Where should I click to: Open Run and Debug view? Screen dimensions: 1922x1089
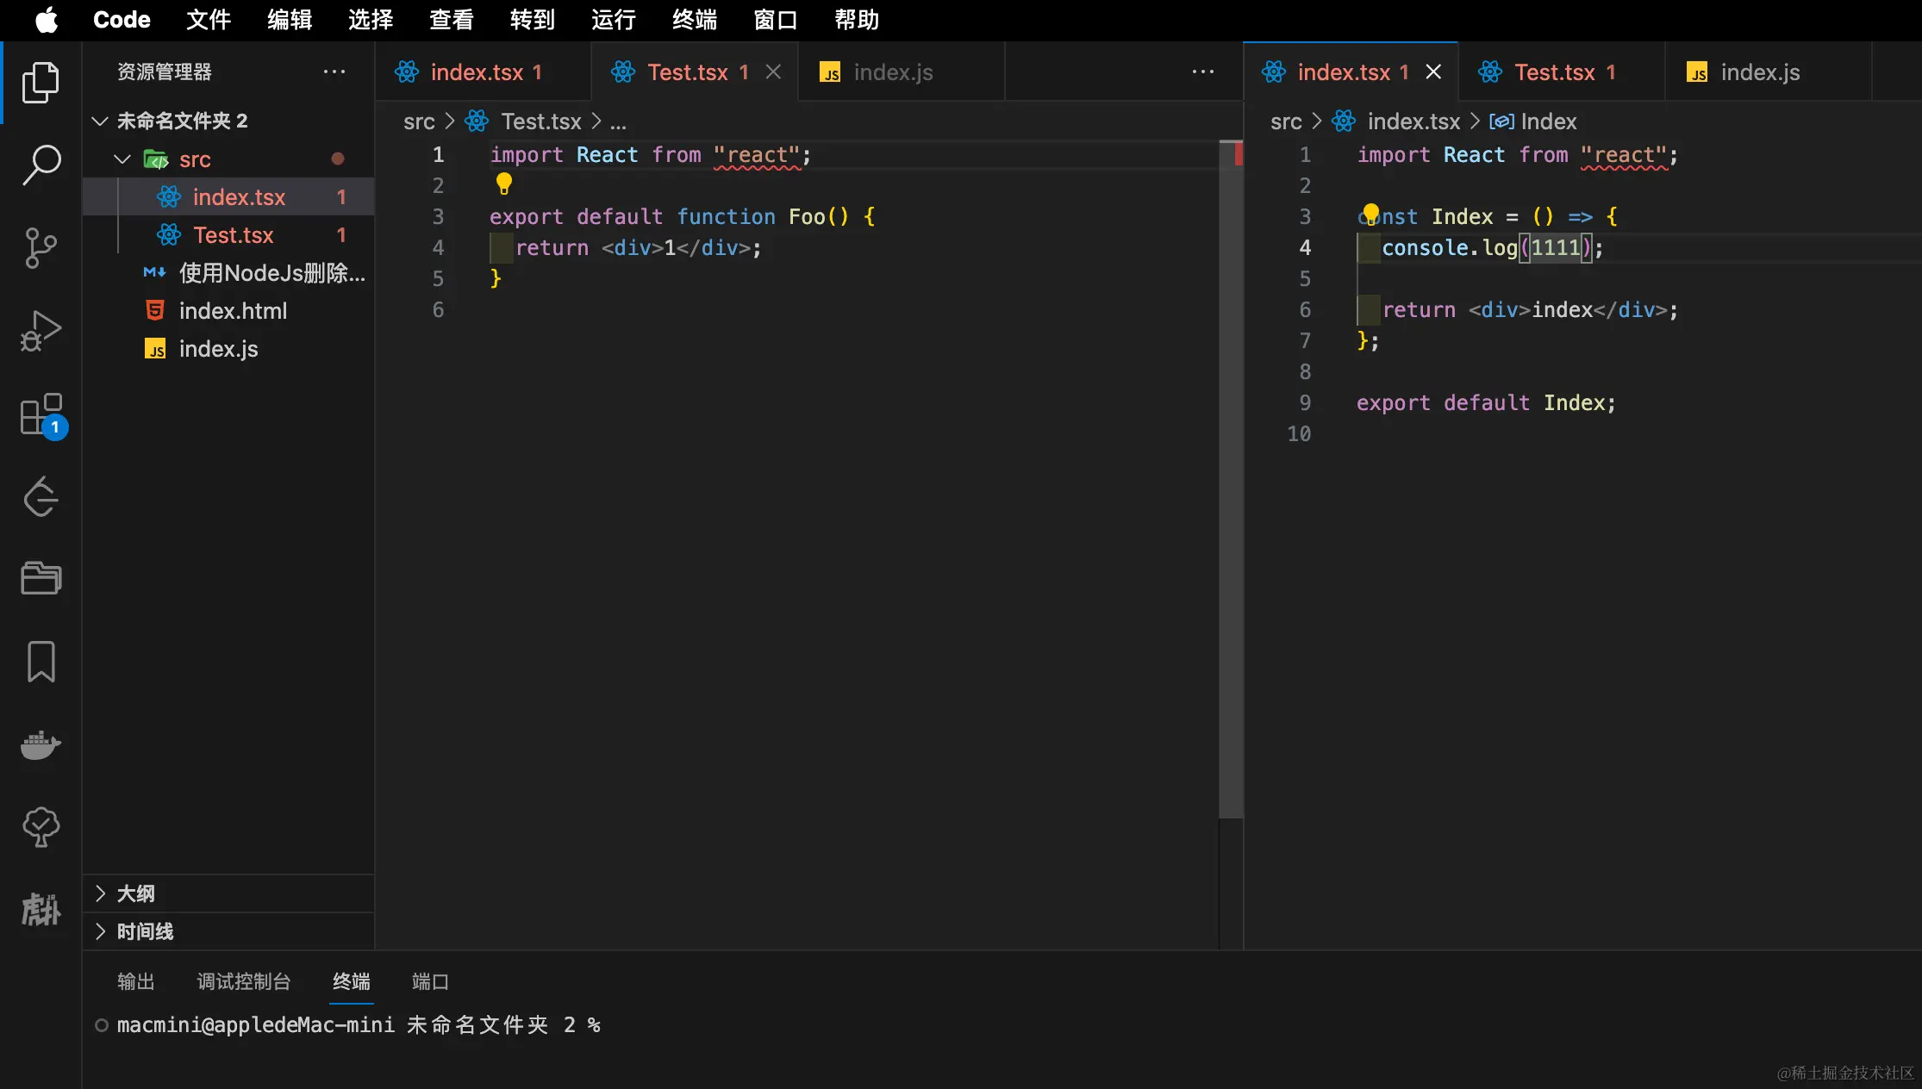(x=41, y=331)
